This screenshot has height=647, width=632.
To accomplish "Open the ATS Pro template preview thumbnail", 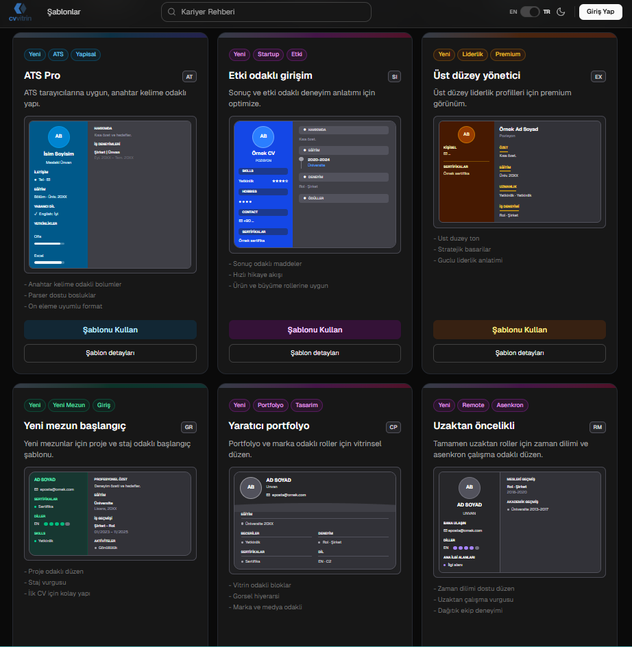I will tap(110, 195).
